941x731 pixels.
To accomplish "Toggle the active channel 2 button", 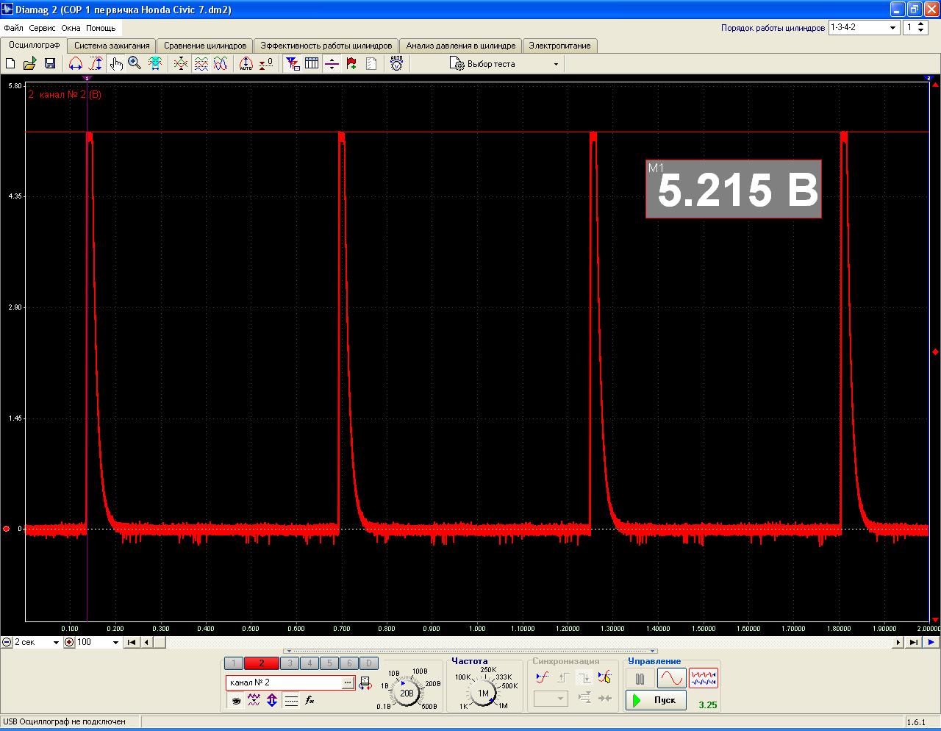I will tap(261, 663).
